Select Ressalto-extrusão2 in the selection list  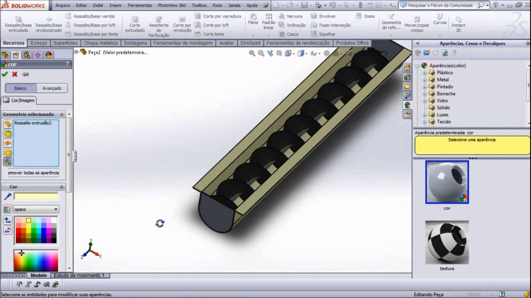pos(33,123)
